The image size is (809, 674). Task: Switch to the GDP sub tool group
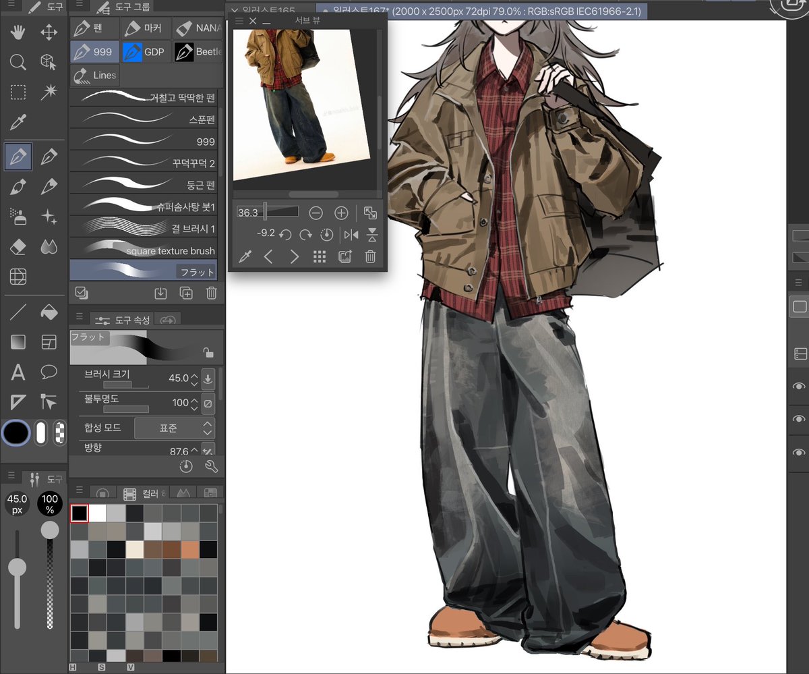tap(145, 52)
